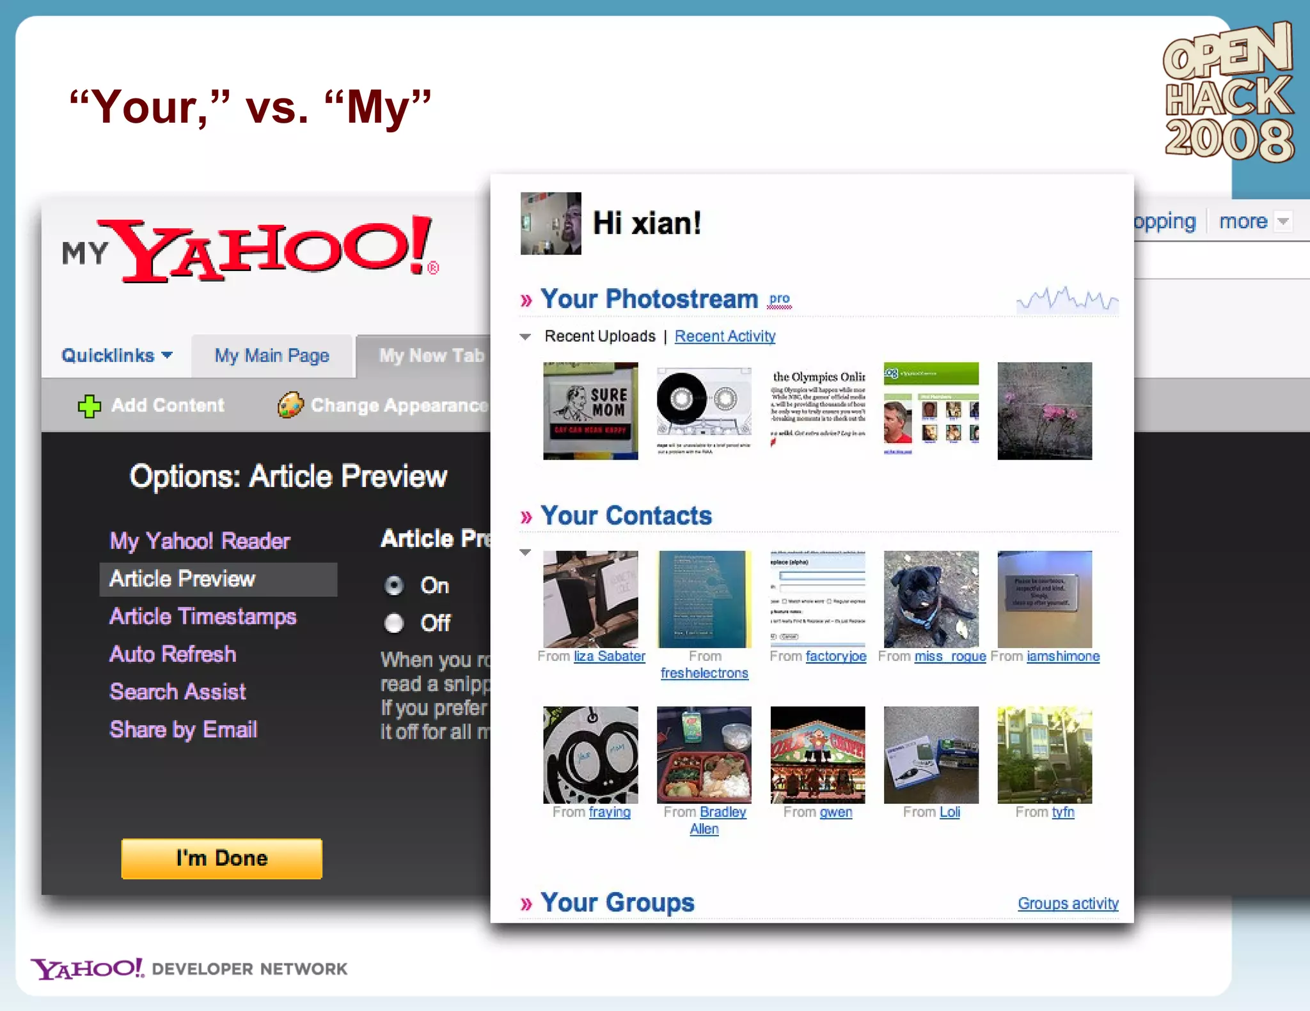Open Loli profile link

point(949,812)
